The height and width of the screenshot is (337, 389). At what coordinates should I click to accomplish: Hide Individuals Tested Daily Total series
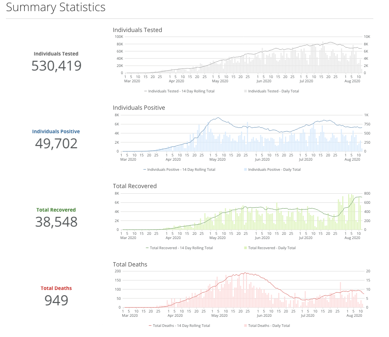tap(273, 91)
